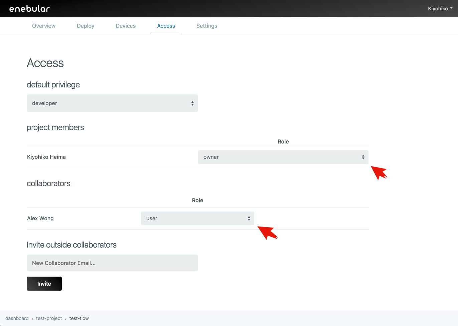Follow the dashboard breadcrumb link

[x=17, y=318]
